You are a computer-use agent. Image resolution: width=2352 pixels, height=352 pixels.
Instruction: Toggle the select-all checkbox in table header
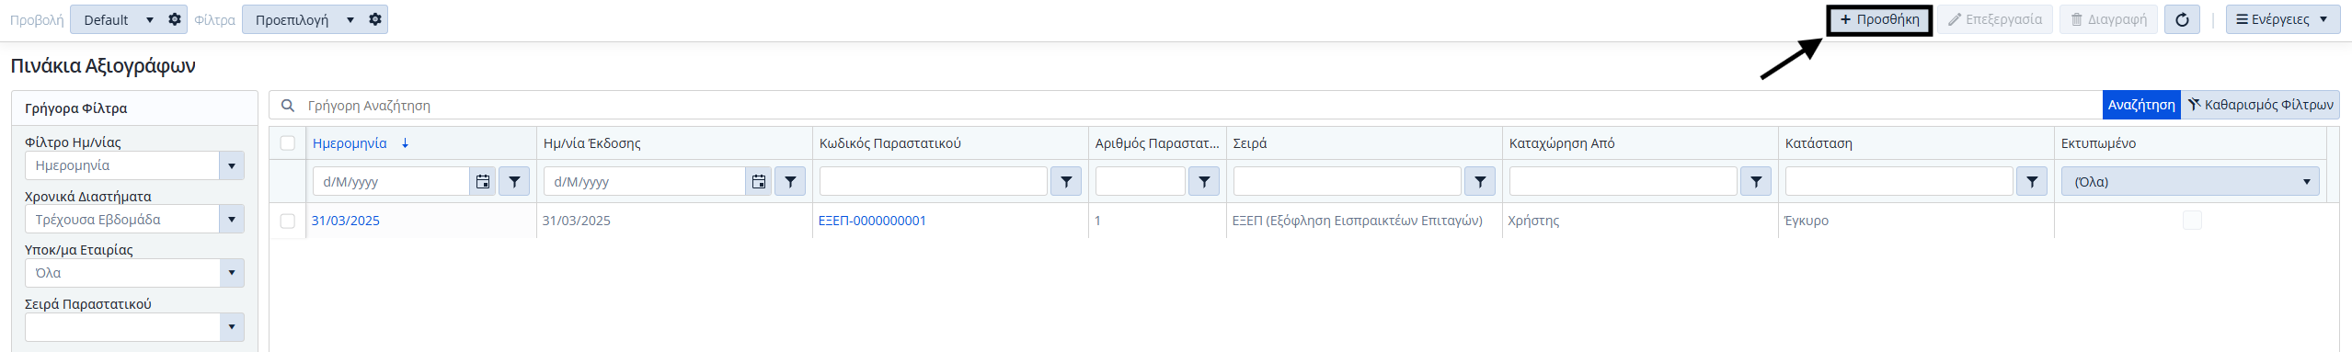click(x=288, y=142)
